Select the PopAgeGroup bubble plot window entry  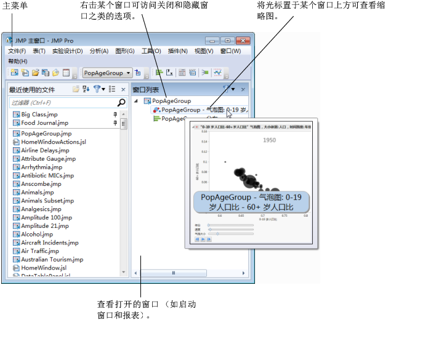pyautogui.click(x=200, y=110)
